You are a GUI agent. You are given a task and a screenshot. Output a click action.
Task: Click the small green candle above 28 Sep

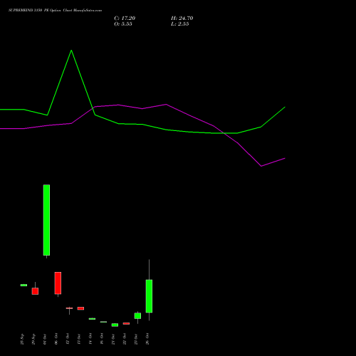tap(23, 285)
